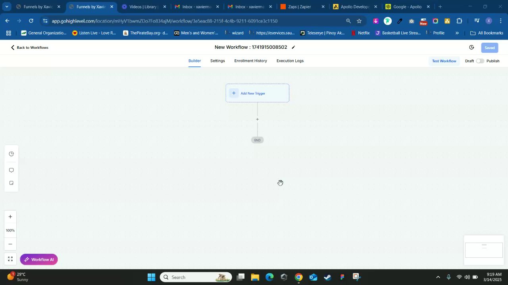Launch Steam from the taskbar

(327, 277)
